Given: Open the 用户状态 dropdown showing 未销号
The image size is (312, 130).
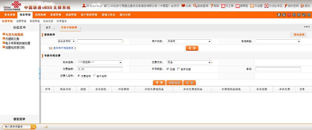Looking at the screenshot, I should coord(189,41).
